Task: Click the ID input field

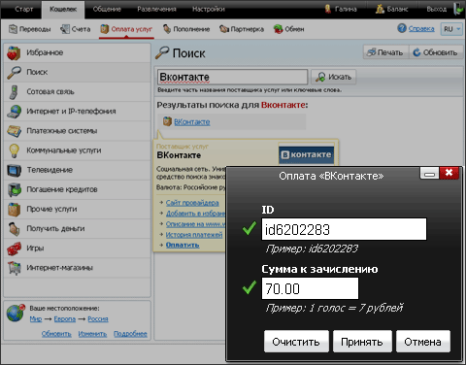Action: click(344, 229)
